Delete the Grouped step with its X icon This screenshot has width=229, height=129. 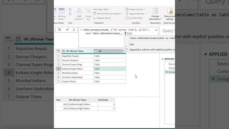(167, 72)
